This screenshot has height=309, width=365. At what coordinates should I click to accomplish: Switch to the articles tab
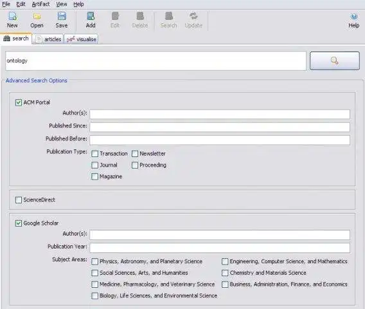tap(48, 39)
